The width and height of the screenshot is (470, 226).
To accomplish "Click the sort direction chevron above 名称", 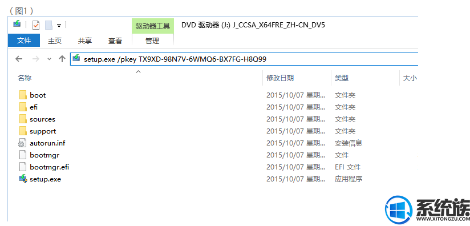I will point(138,72).
